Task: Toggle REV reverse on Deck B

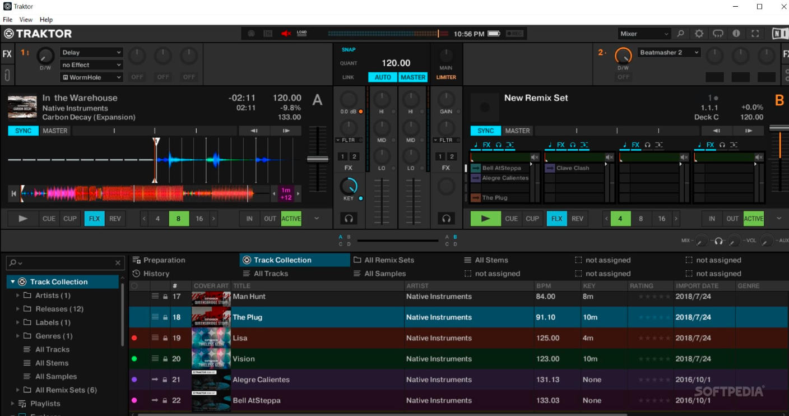Action: coord(577,219)
